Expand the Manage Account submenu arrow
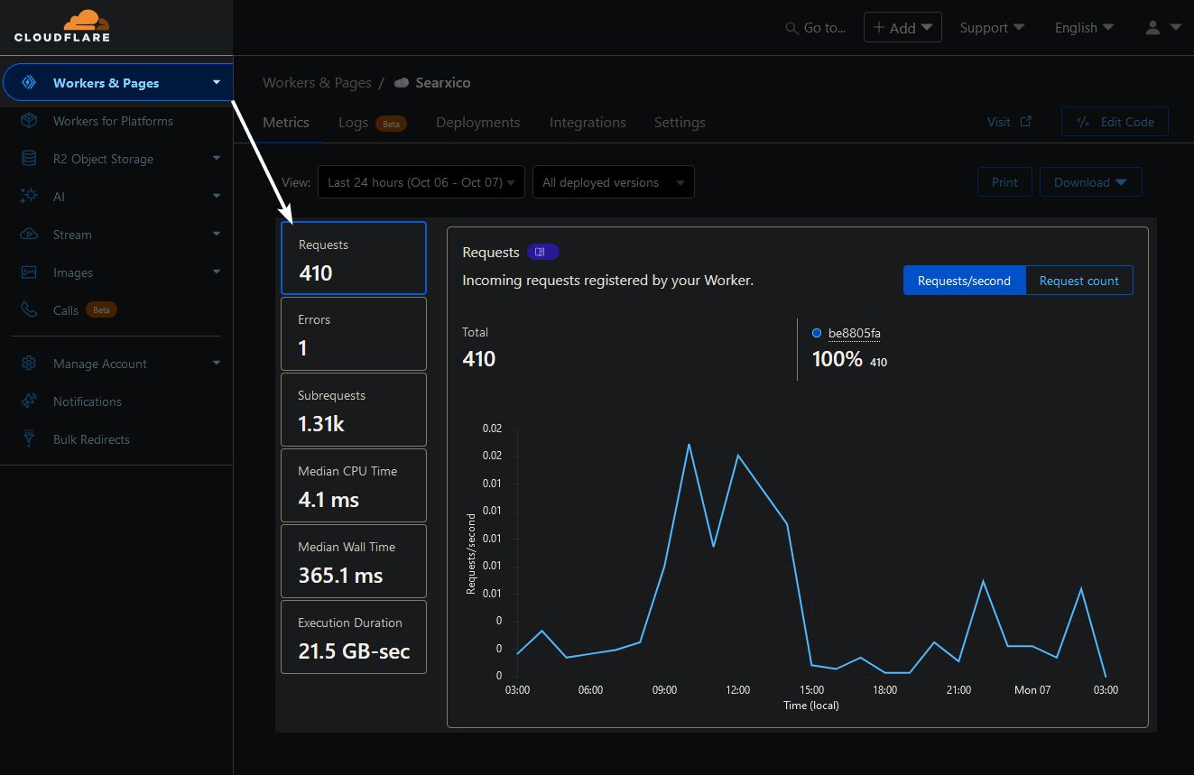Screen dimensions: 1194x775 pos(217,364)
